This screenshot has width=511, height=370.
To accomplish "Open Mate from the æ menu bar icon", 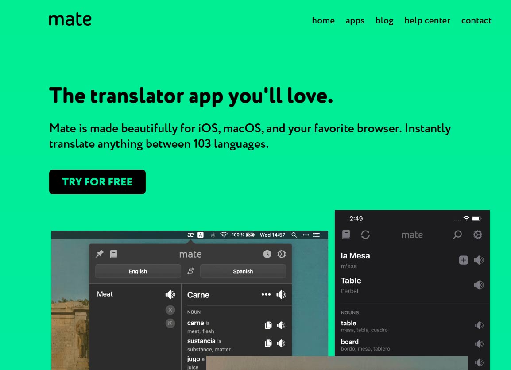I will [x=190, y=235].
